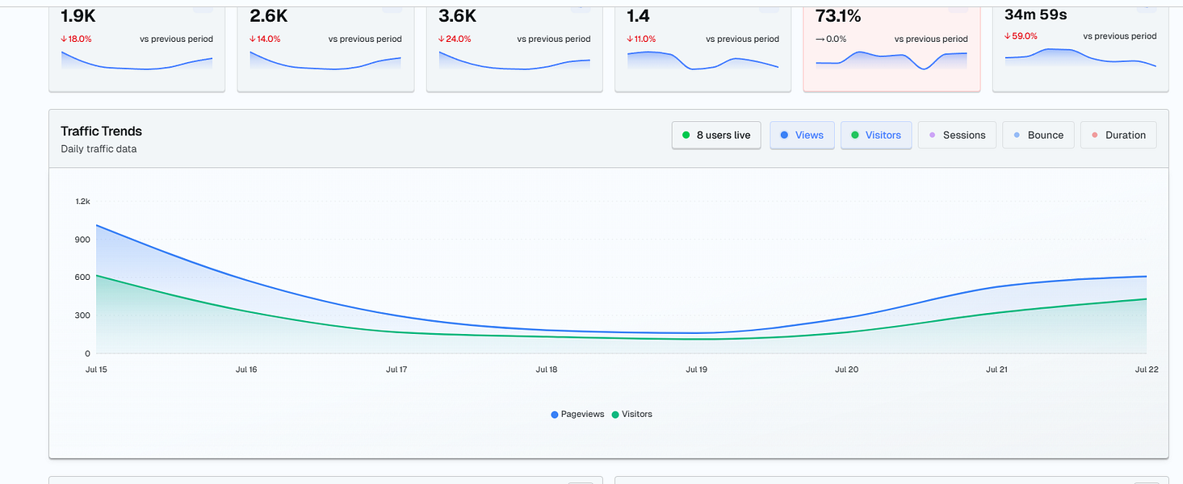Screen dimensions: 1183x484
Task: Toggle the Visitors series button in header
Action: 876,135
